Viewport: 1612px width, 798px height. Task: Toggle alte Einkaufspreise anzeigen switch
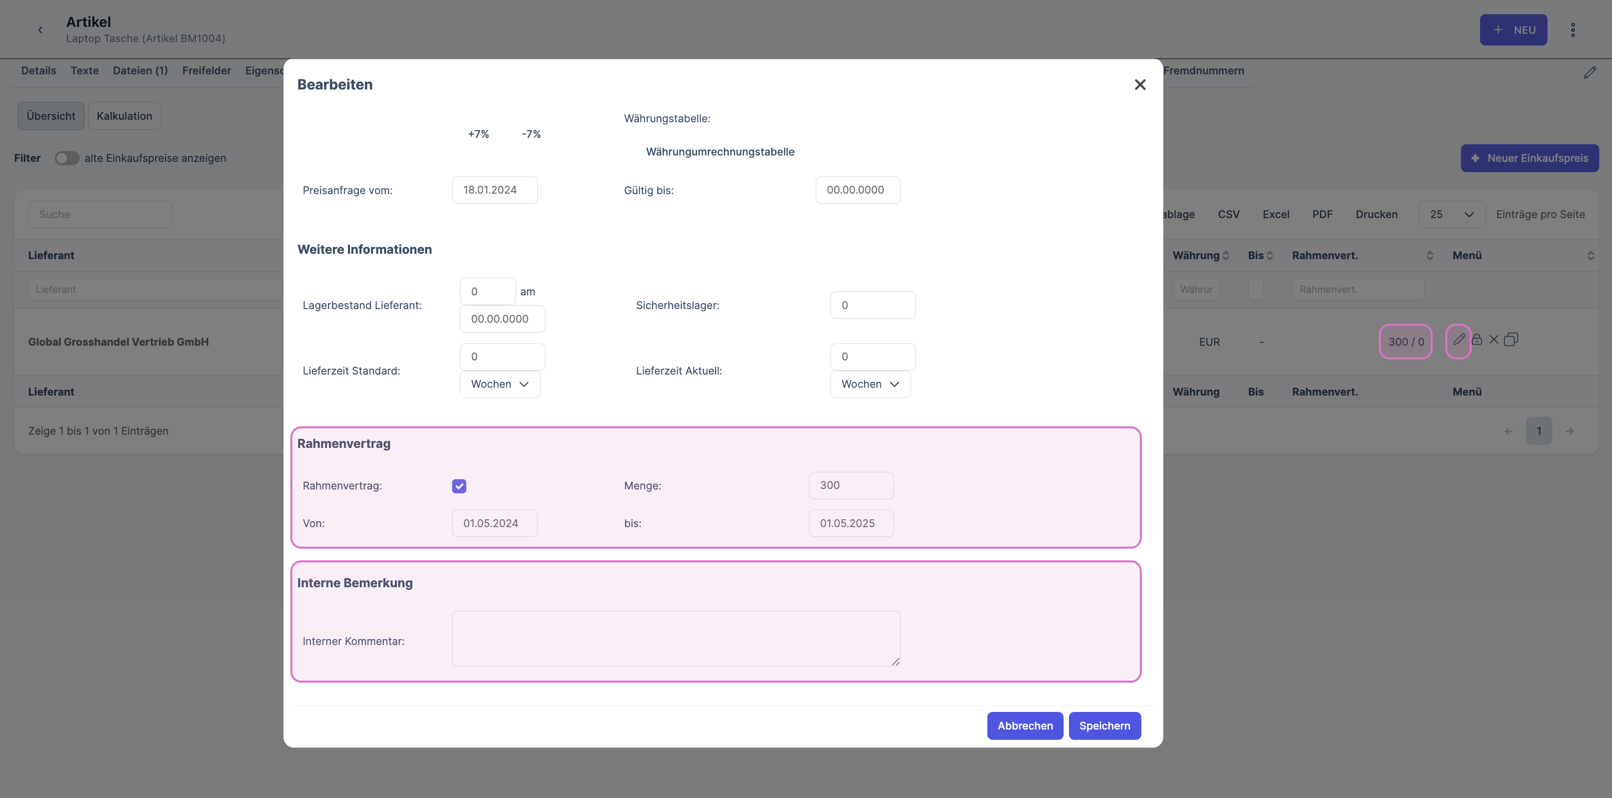coord(66,158)
